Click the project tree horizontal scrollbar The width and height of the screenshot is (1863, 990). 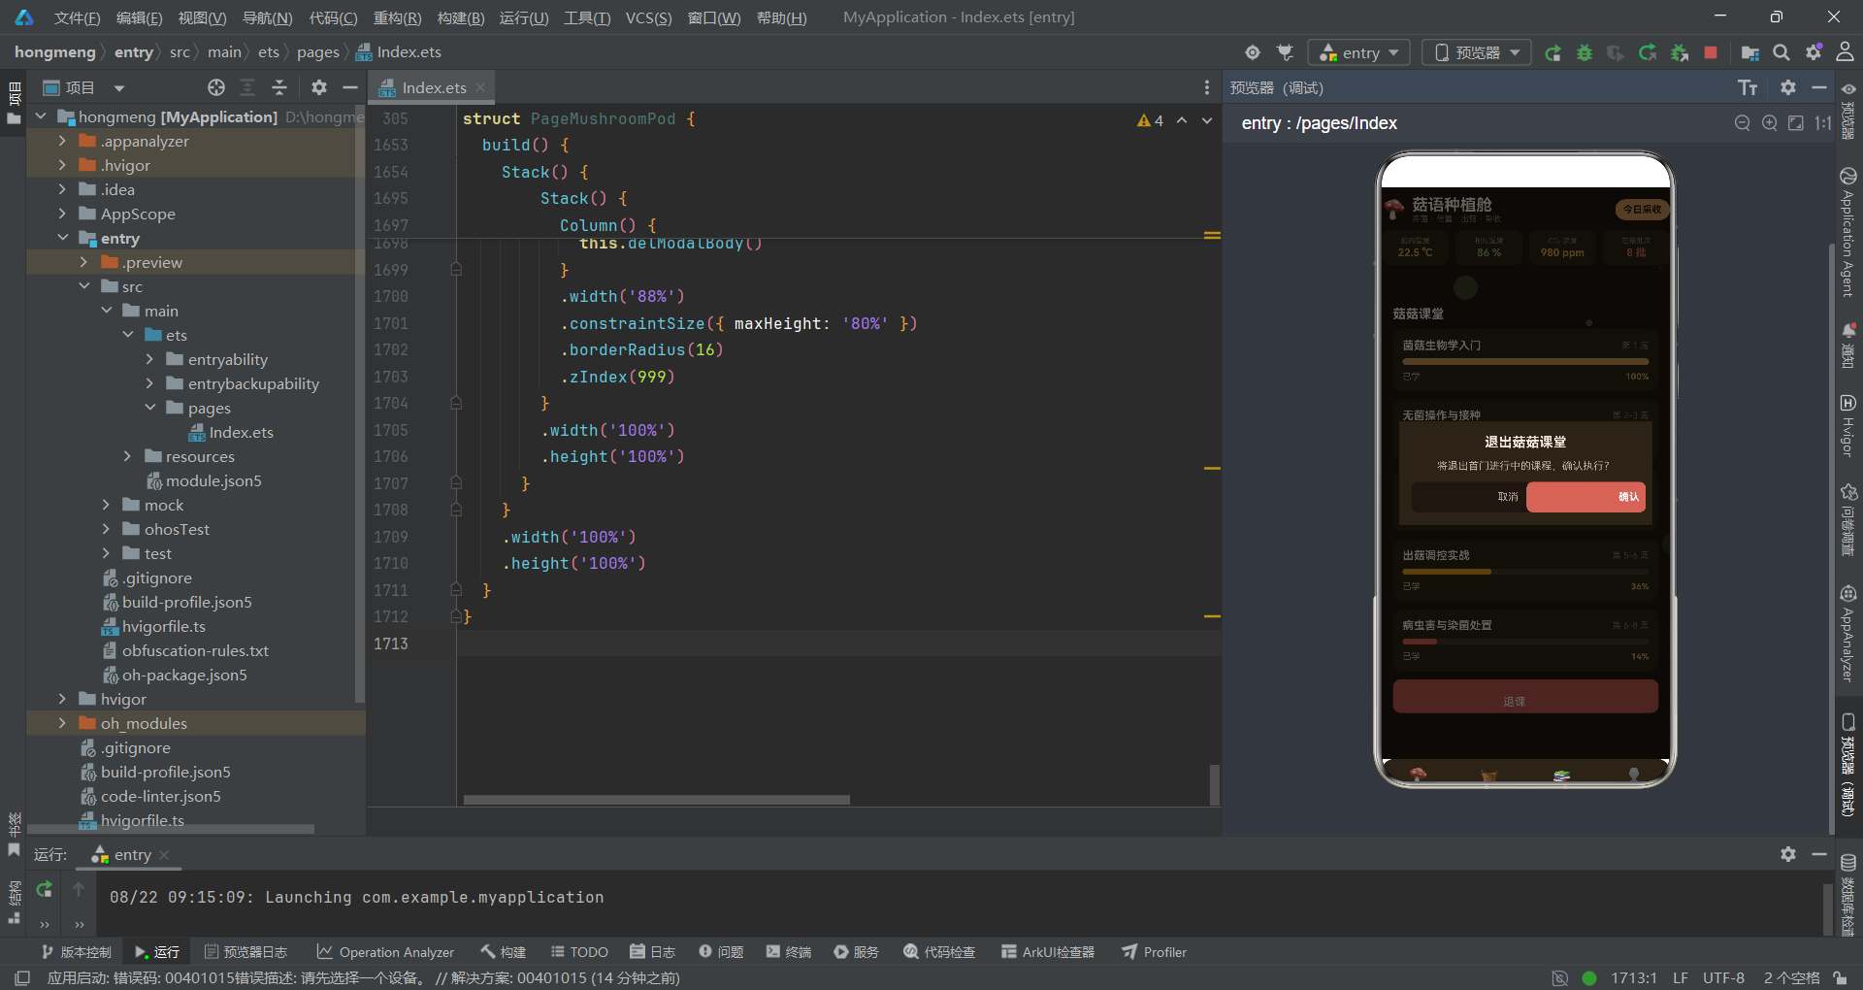171,829
